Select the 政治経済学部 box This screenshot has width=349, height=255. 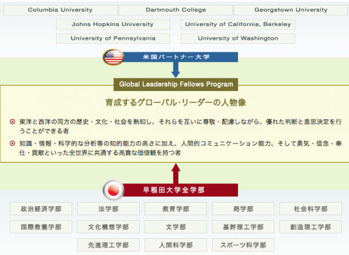click(41, 209)
